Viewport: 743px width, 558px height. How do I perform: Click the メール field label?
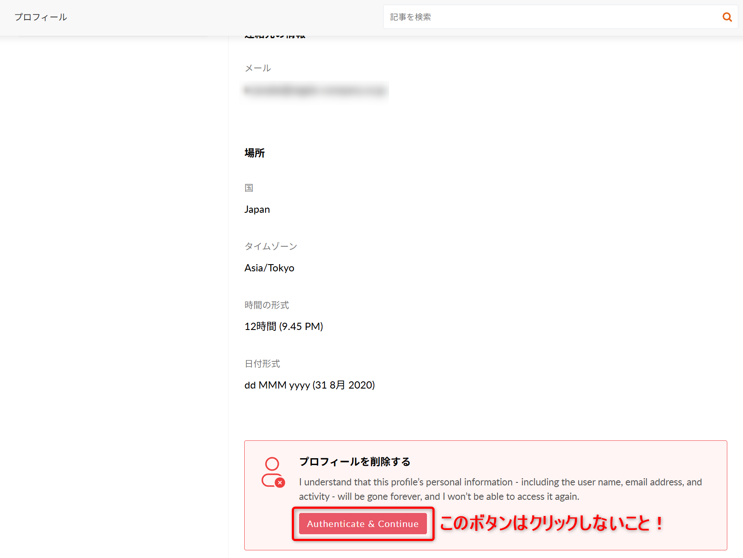click(257, 68)
